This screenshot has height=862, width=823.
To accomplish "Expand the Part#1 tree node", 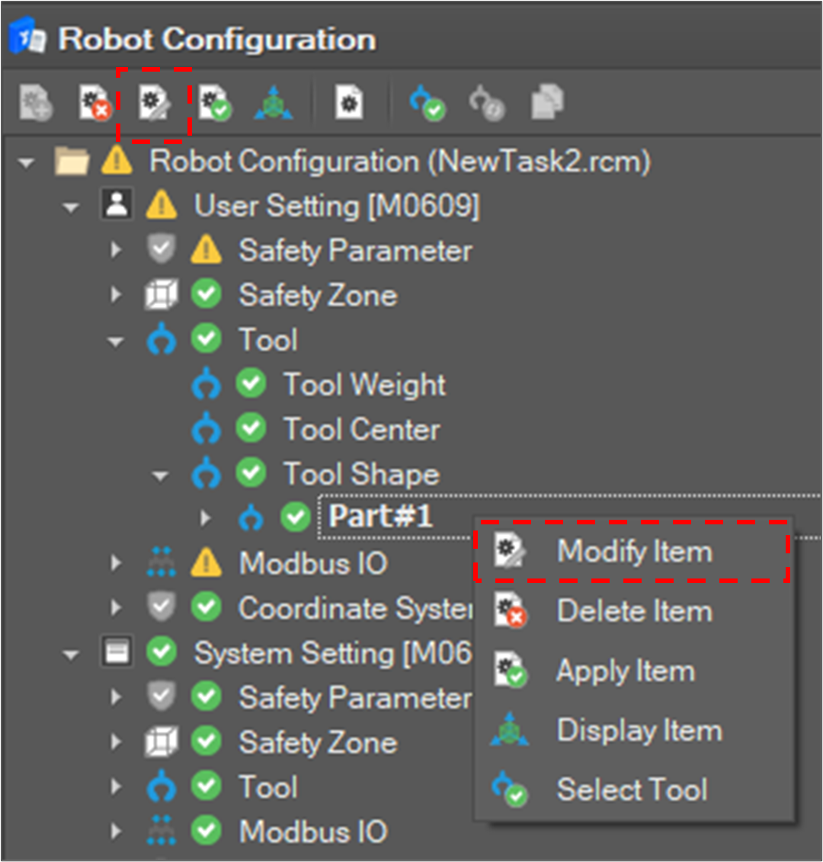I will (x=205, y=519).
